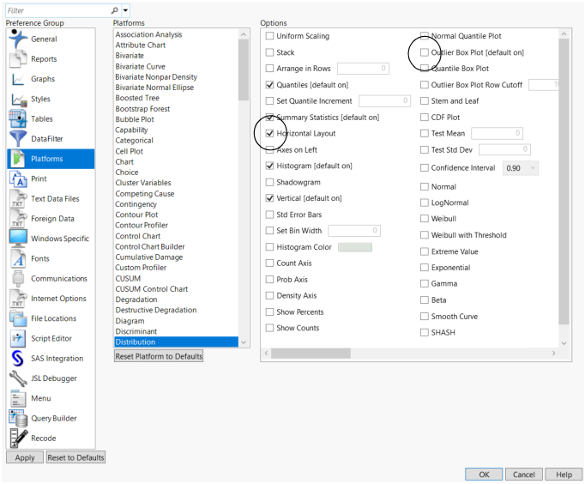Click the Set Bin Width value field

pyautogui.click(x=354, y=231)
